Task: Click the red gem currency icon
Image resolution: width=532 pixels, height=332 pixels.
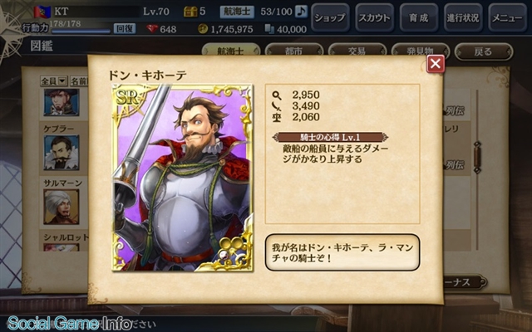Action: (152, 29)
